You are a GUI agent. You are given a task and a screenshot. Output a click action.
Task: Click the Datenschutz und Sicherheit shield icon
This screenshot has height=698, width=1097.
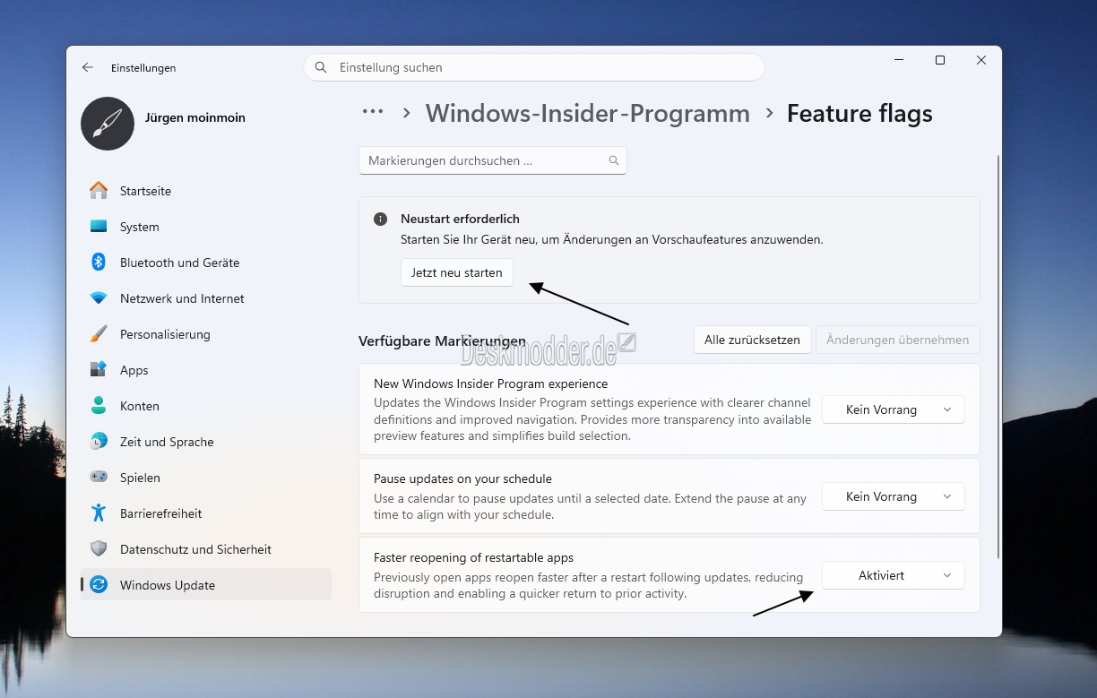[99, 549]
